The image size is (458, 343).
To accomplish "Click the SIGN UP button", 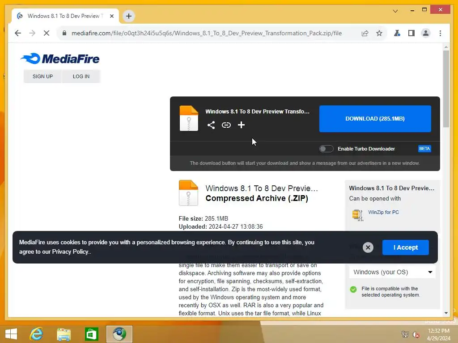I will click(42, 76).
